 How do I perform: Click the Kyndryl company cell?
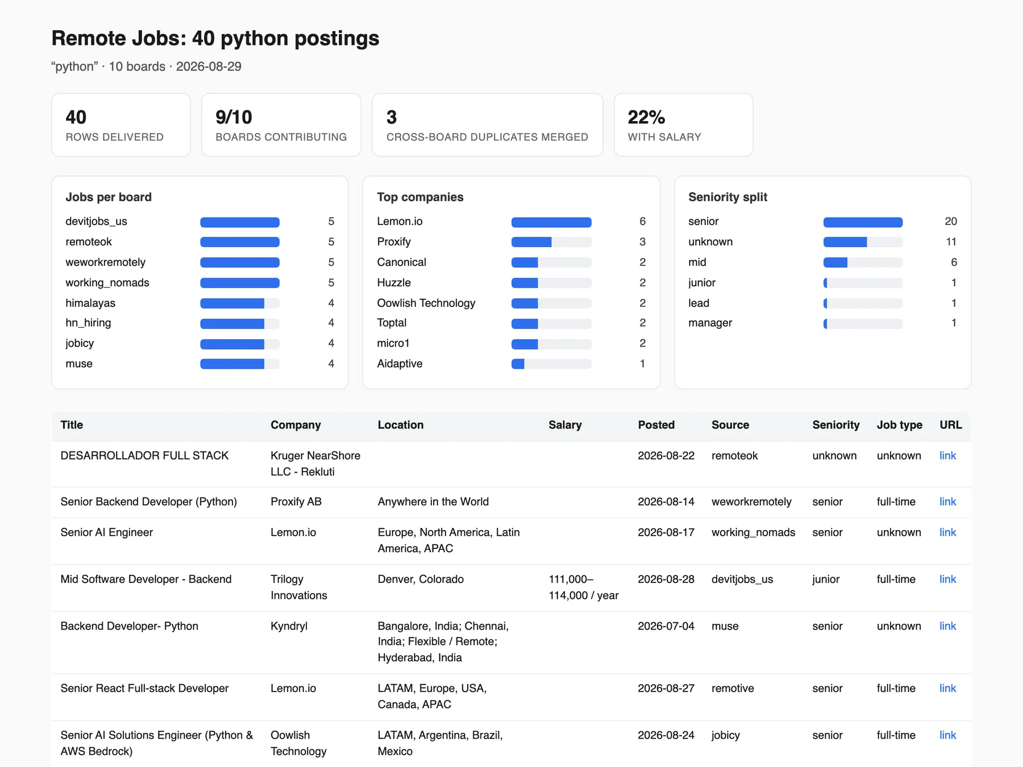[289, 626]
